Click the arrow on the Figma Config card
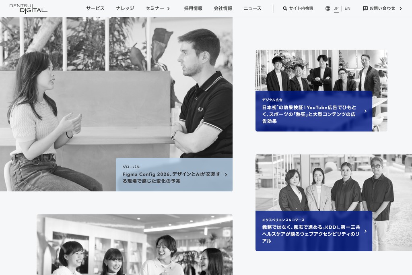 (226, 175)
